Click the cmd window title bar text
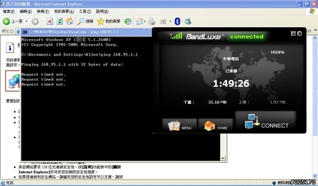318x186 pixels. 74,32
